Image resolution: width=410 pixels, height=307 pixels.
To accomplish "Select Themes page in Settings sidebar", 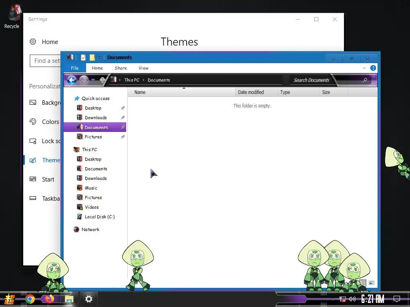I will coord(45,160).
